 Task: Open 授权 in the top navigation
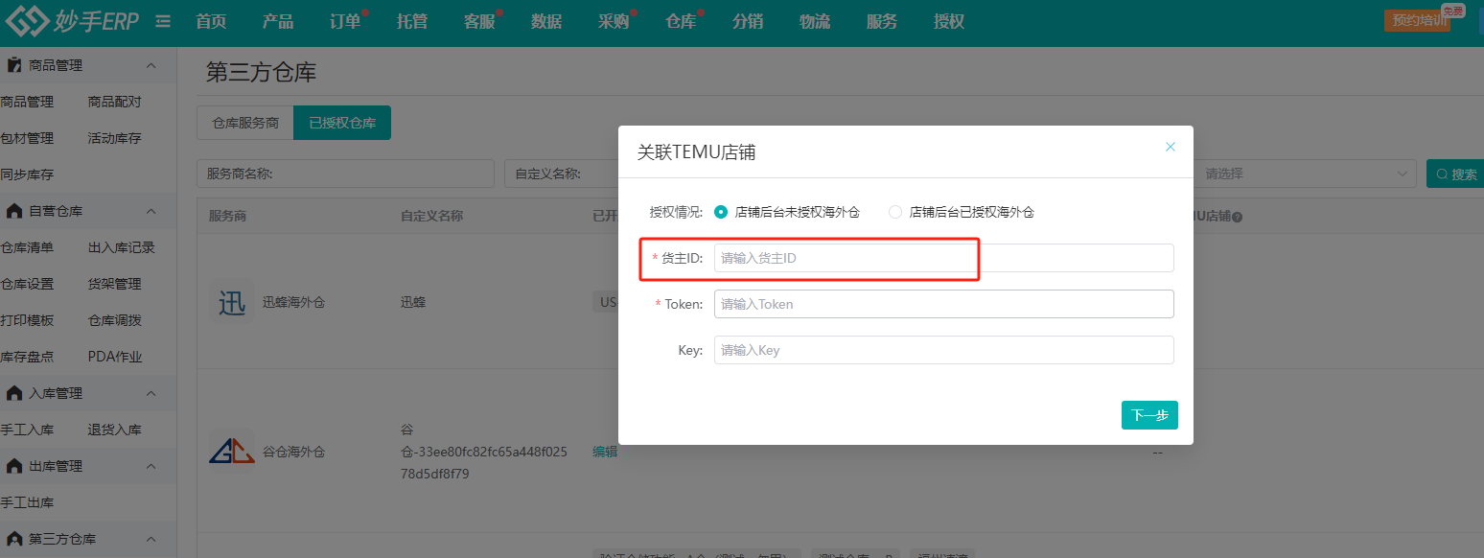click(x=949, y=21)
